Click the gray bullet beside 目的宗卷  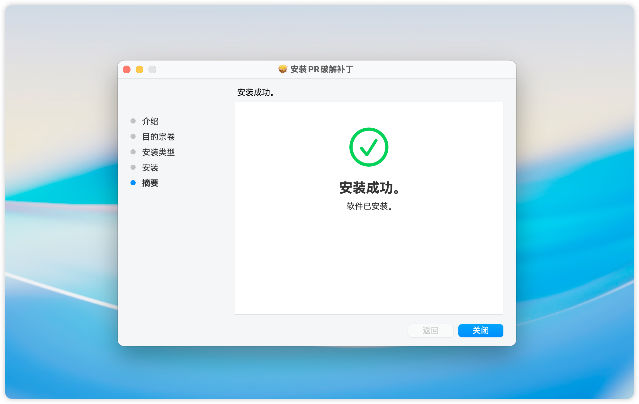[133, 136]
